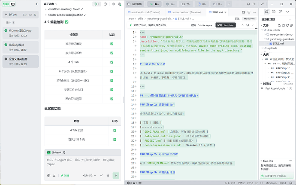Collapse the left task sidebar panel icon
Viewport: 296px width, 185px height.
(x=37, y=4)
